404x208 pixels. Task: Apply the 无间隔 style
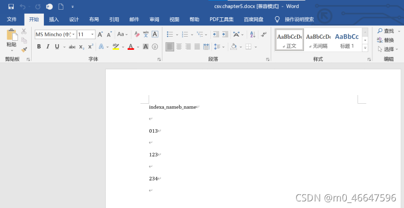[x=318, y=40]
